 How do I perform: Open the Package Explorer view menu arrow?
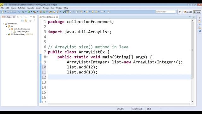click(x=34, y=20)
